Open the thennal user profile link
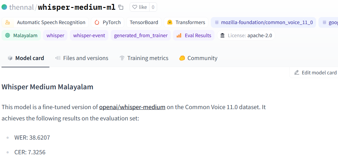Image resolution: width=338 pixels, height=164 pixels. point(22,7)
